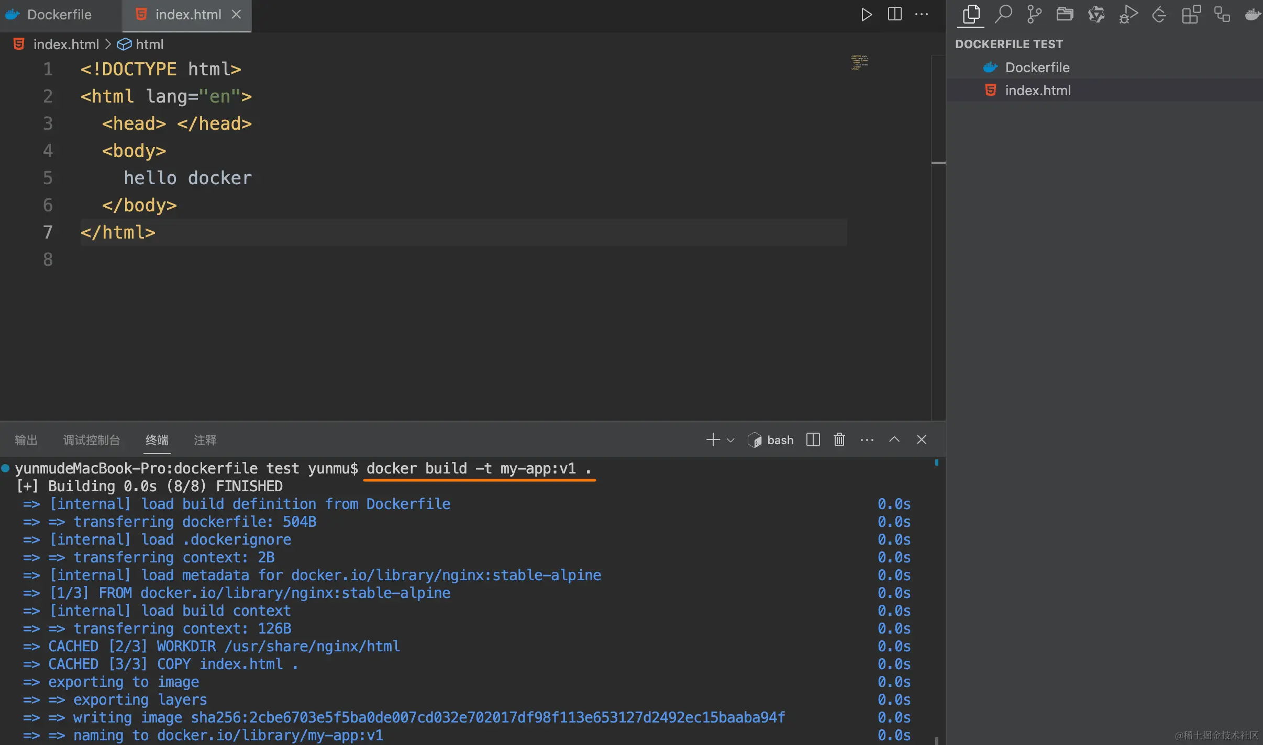The width and height of the screenshot is (1263, 745).
Task: Maximize the terminal panel with the chevron
Action: click(894, 439)
